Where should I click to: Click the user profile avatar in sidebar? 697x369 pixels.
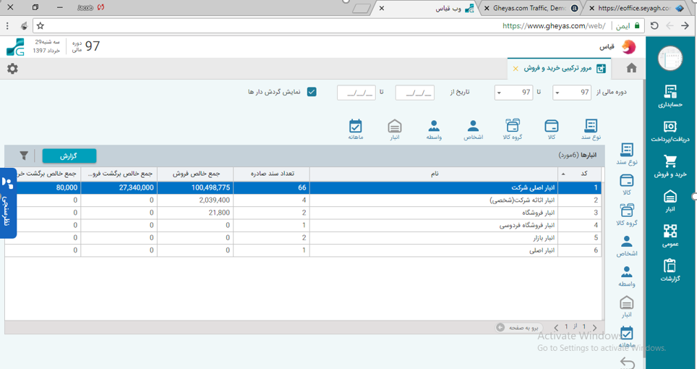[670, 58]
